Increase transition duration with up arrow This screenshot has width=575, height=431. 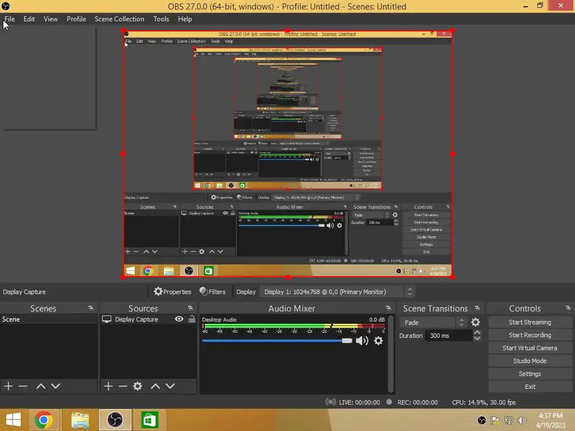477,332
